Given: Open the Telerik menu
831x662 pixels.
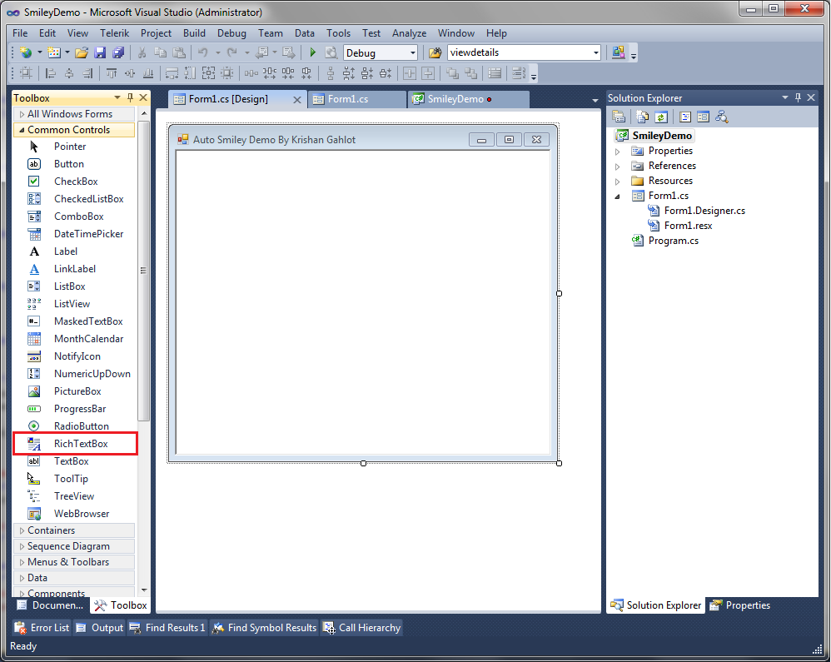Looking at the screenshot, I should pos(114,33).
